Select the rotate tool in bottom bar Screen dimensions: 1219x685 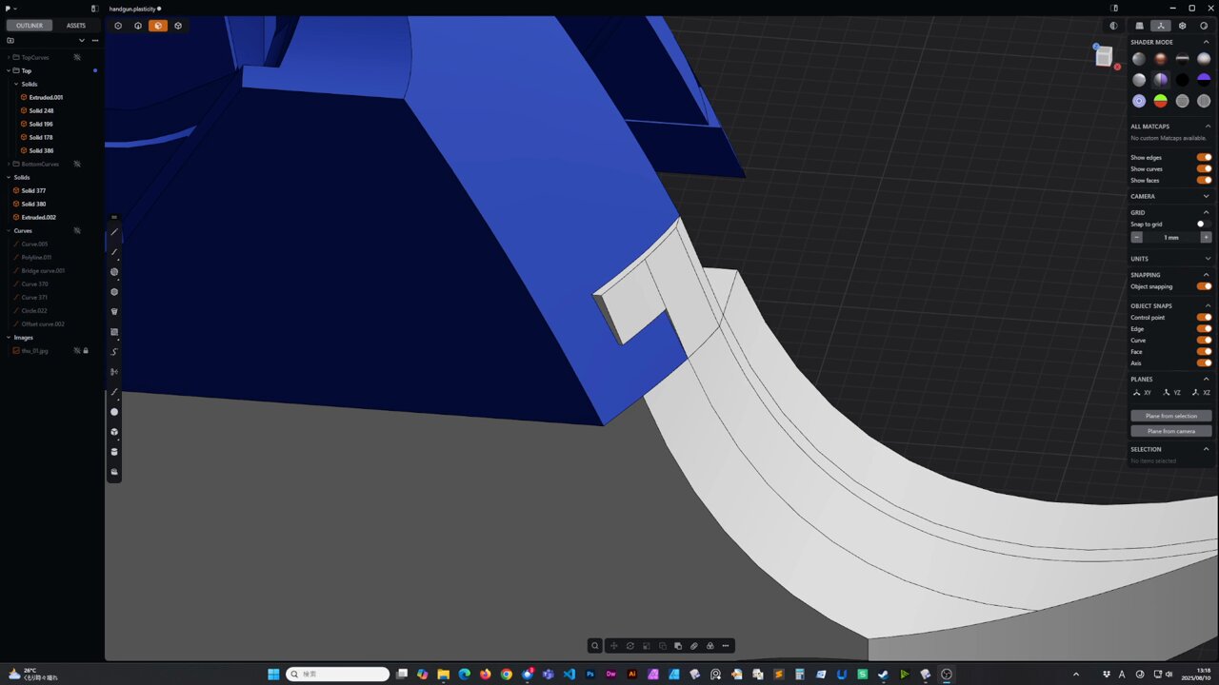[x=629, y=646]
